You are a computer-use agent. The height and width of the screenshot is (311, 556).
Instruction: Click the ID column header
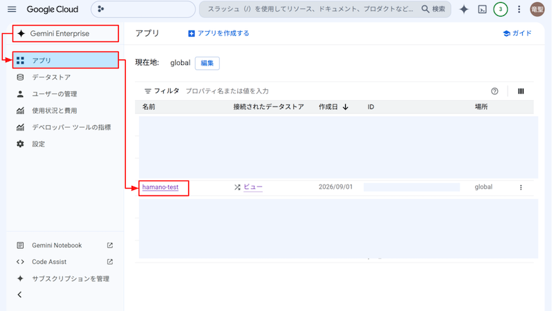[x=371, y=107]
